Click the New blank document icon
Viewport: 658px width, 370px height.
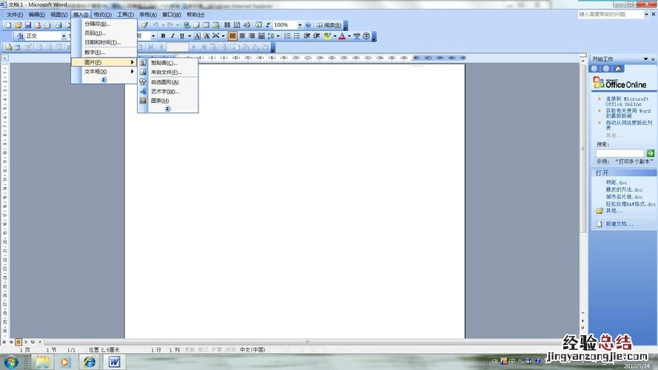click(8, 25)
